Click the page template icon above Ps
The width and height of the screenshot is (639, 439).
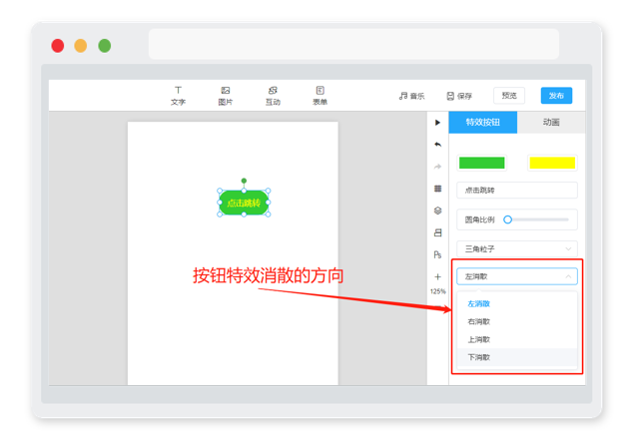tap(437, 232)
